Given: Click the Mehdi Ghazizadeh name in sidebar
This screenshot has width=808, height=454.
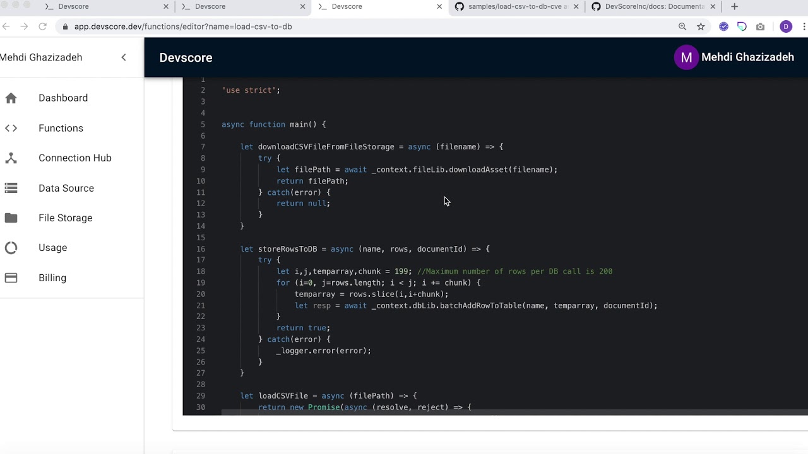Looking at the screenshot, I should [x=41, y=57].
